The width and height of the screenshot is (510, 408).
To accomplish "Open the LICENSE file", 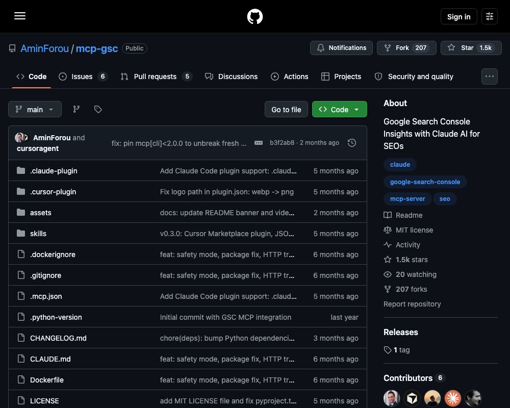I will point(44,400).
